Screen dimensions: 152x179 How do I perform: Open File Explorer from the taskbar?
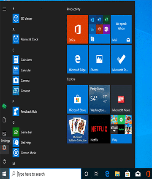[117, 174]
